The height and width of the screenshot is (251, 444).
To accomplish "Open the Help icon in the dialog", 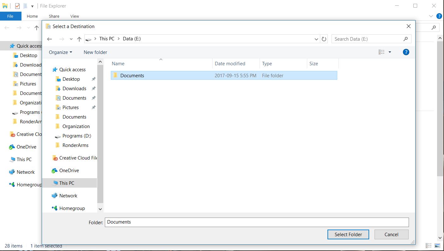I will coord(406,52).
